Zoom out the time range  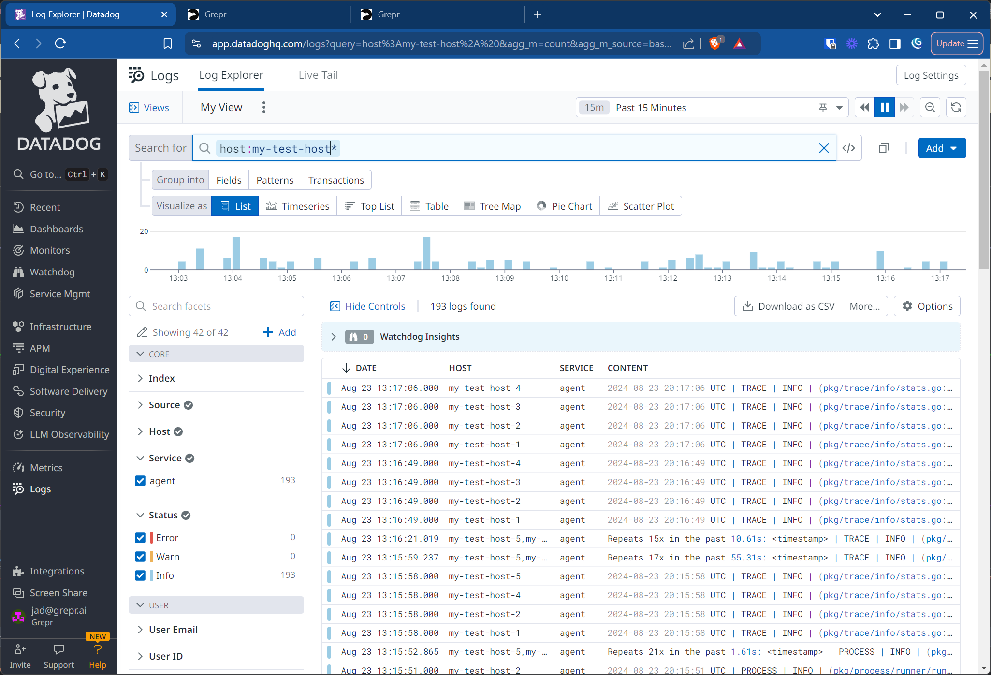(930, 107)
